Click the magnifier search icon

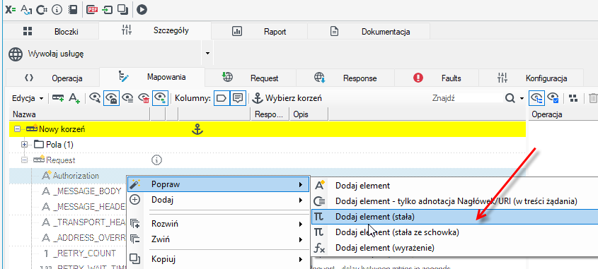(x=510, y=98)
